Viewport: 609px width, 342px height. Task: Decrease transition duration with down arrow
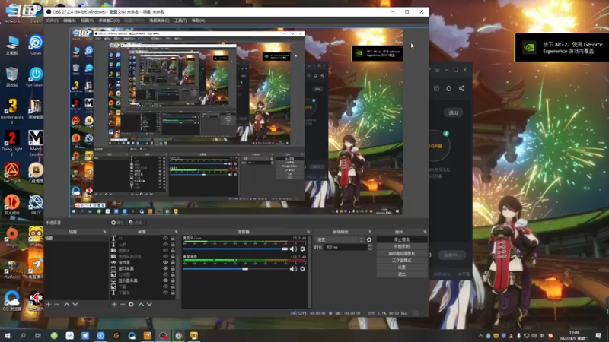pyautogui.click(x=370, y=249)
